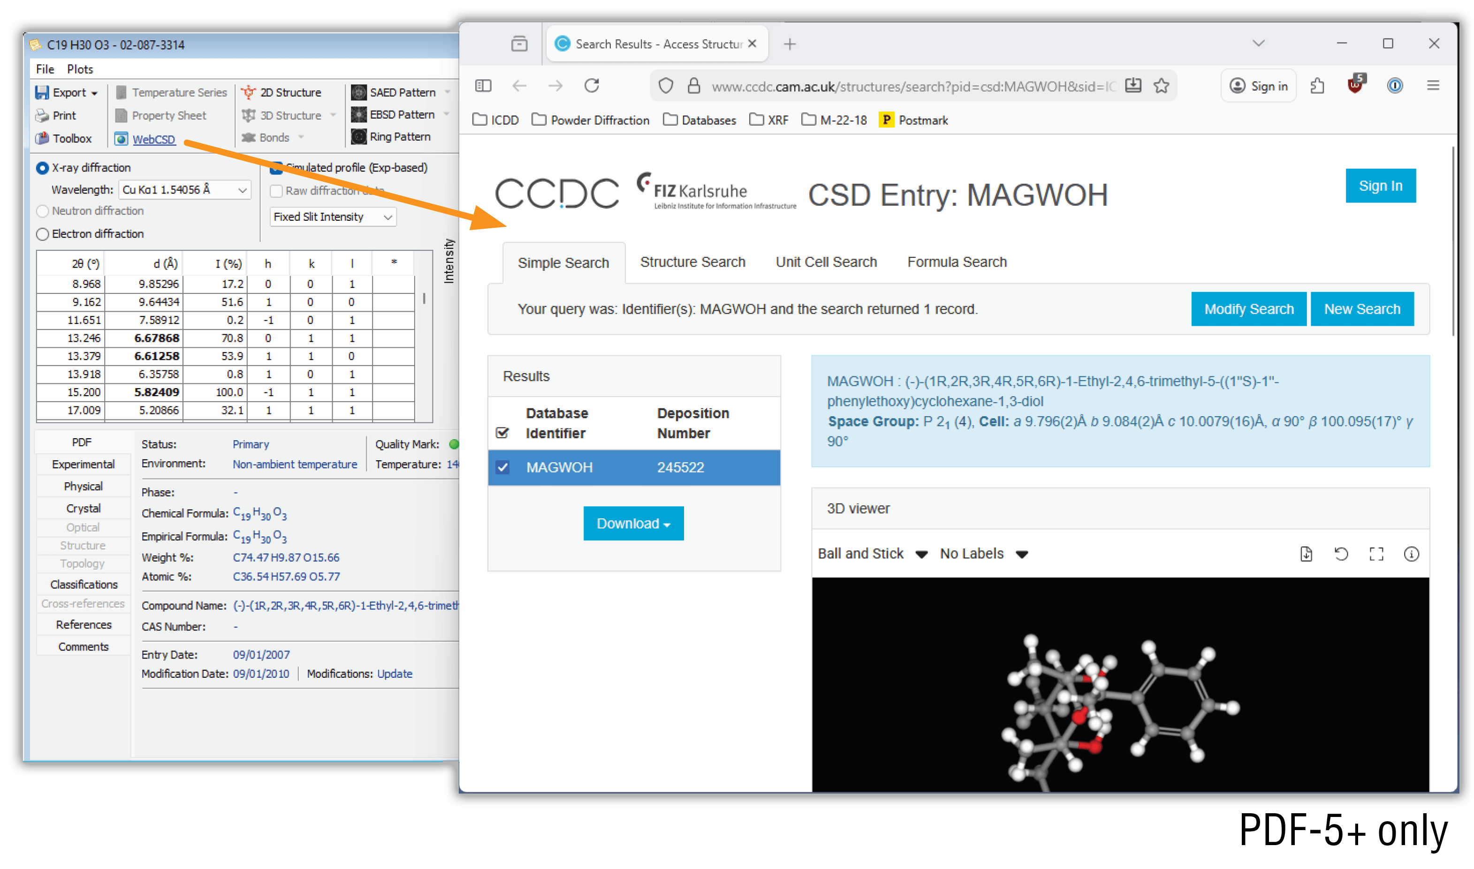Click the site padlock icon
This screenshot has height=869, width=1474.
pos(693,86)
